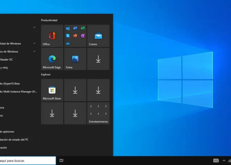Screen dimensions: 231x165
Task: Expand the 'os de Windows' folder chevron
Action: [34, 51]
